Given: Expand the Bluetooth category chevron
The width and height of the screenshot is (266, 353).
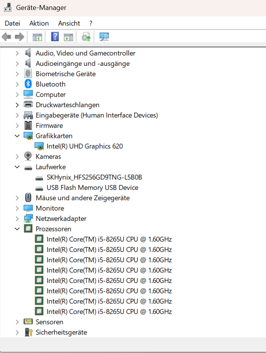Looking at the screenshot, I should [17, 85].
